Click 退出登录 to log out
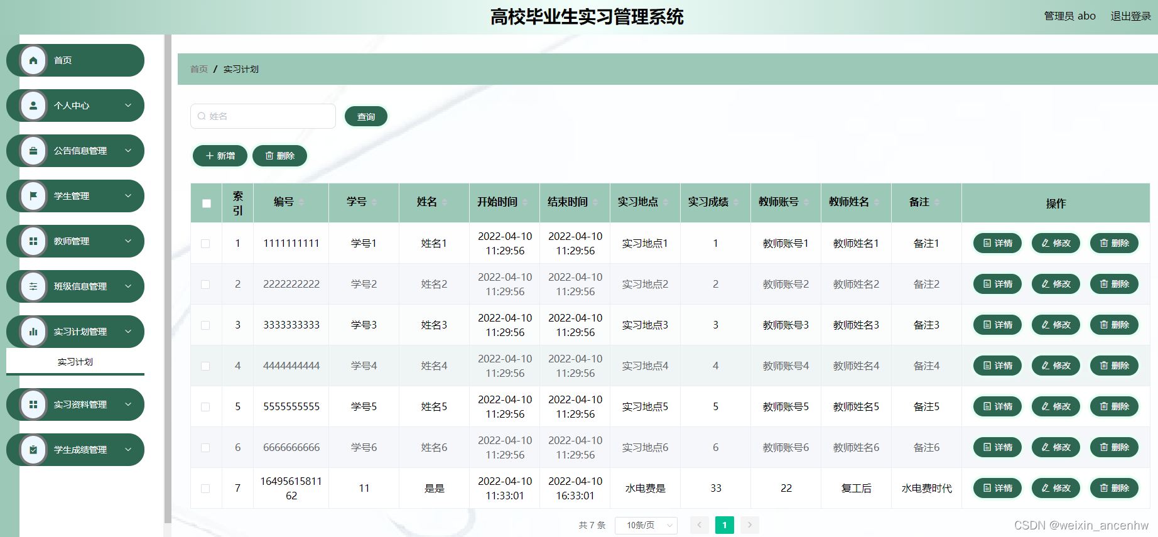This screenshot has width=1158, height=537. (x=1130, y=16)
